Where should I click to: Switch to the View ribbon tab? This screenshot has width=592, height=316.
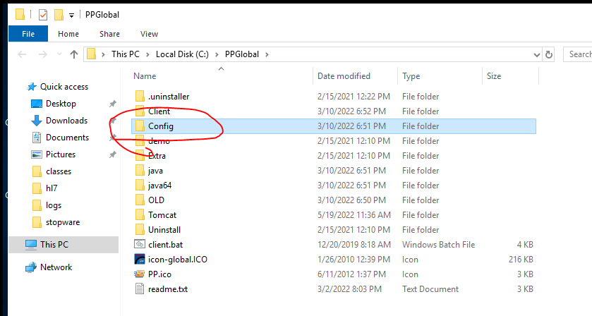coord(149,34)
